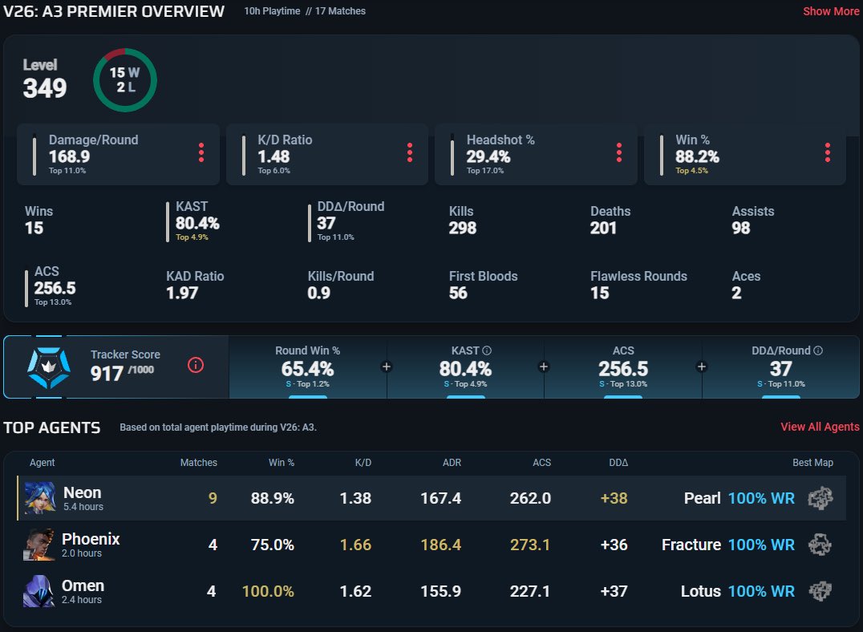
Task: Click plus icon after KAST 80.4%
Action: coord(544,367)
